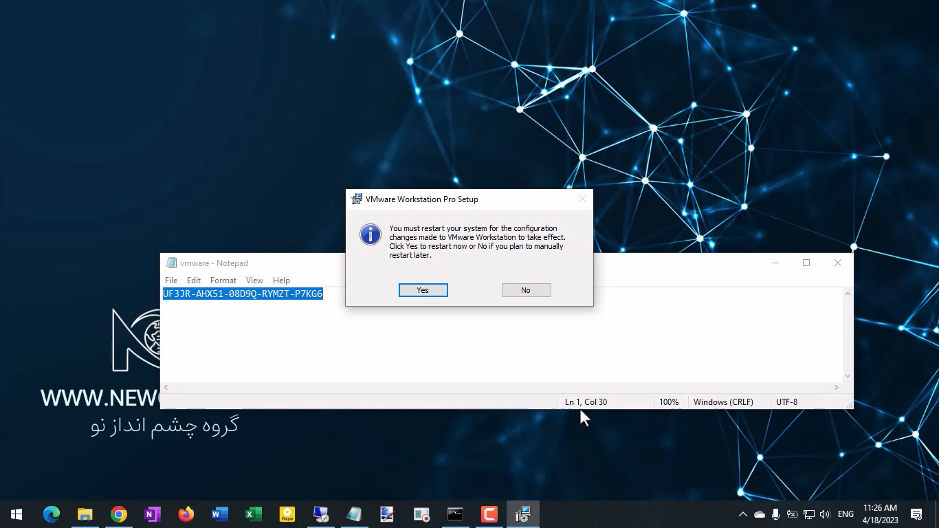Open Google Chrome from the taskbar
The width and height of the screenshot is (939, 528).
coord(118,514)
